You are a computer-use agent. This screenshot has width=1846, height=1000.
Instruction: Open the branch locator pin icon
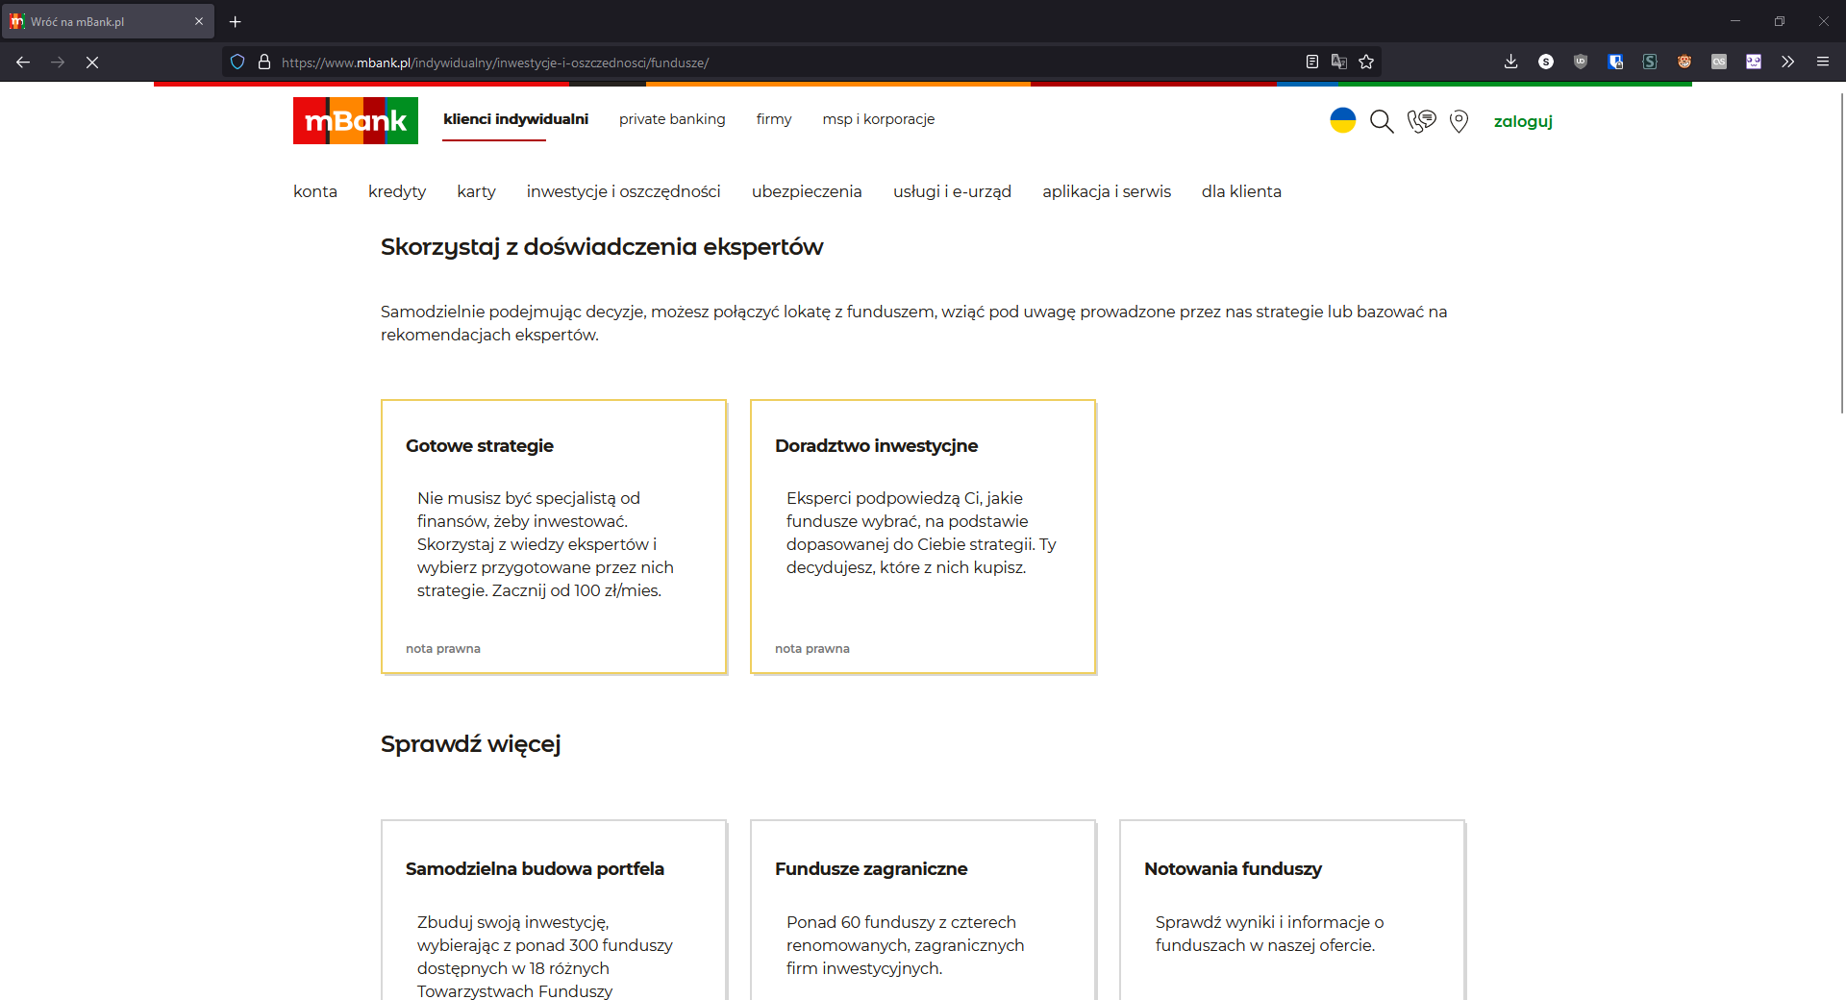[1459, 121]
